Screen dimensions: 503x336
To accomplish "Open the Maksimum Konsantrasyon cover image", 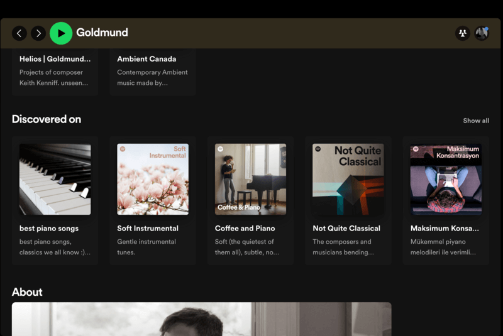I will 446,179.
